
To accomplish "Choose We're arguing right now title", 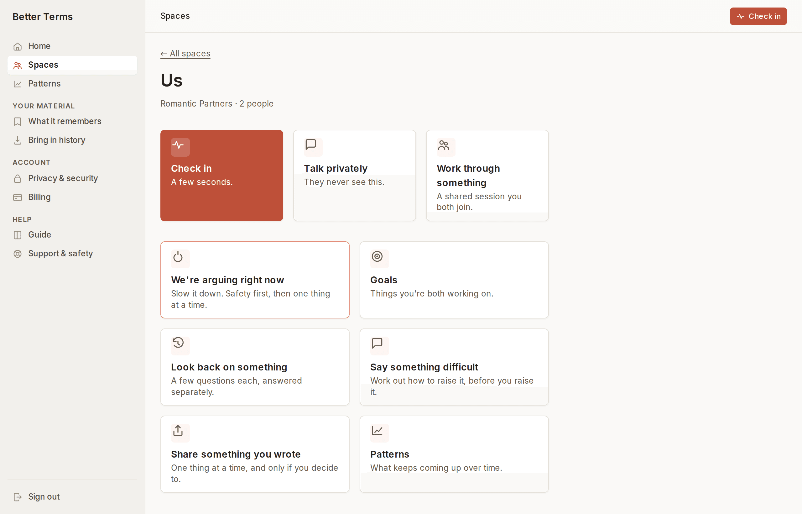I will [x=227, y=280].
